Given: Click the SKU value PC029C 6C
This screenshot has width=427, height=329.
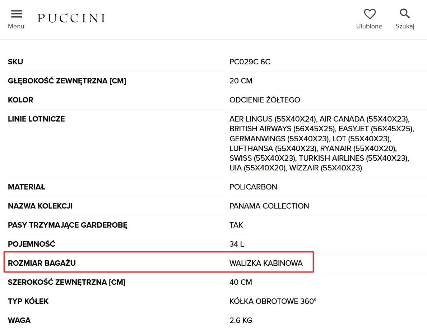Looking at the screenshot, I should tap(250, 62).
